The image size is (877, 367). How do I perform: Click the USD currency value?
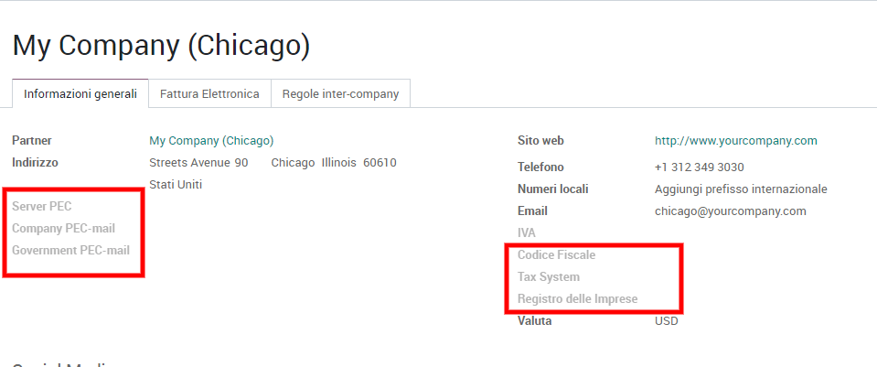click(x=666, y=321)
